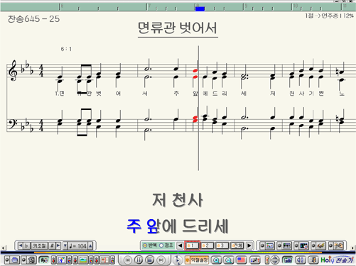Click the highlighted music color icon
This screenshot has width=356, height=266.
pos(44,260)
